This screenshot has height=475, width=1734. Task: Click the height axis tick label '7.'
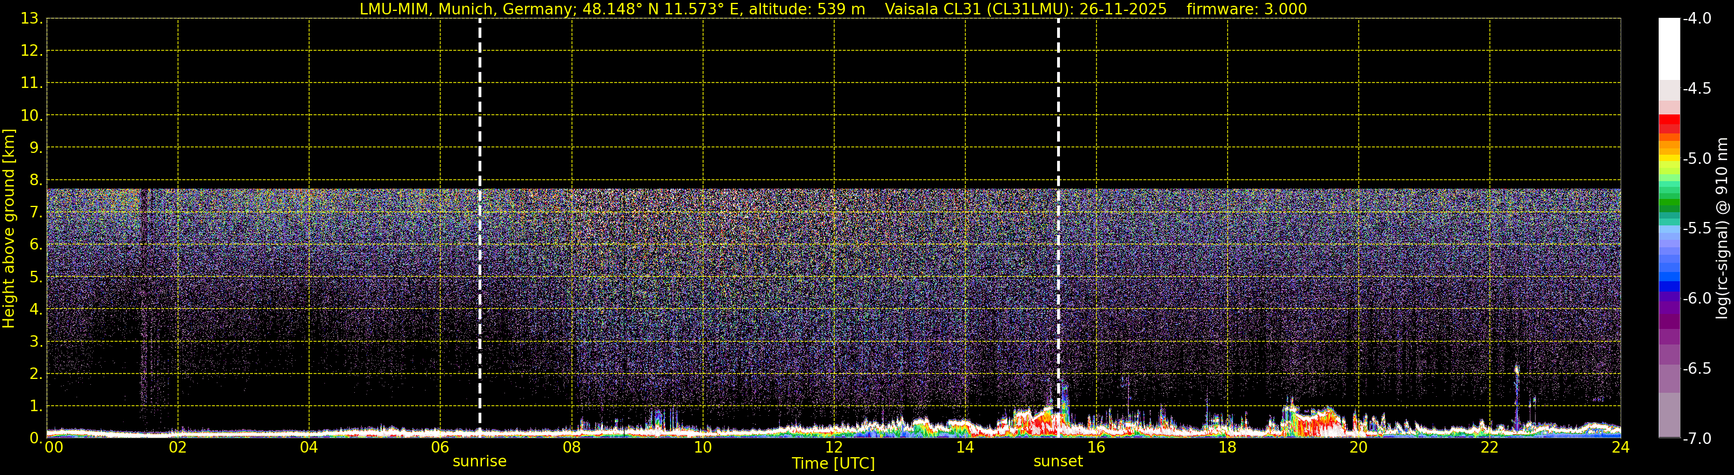click(36, 212)
